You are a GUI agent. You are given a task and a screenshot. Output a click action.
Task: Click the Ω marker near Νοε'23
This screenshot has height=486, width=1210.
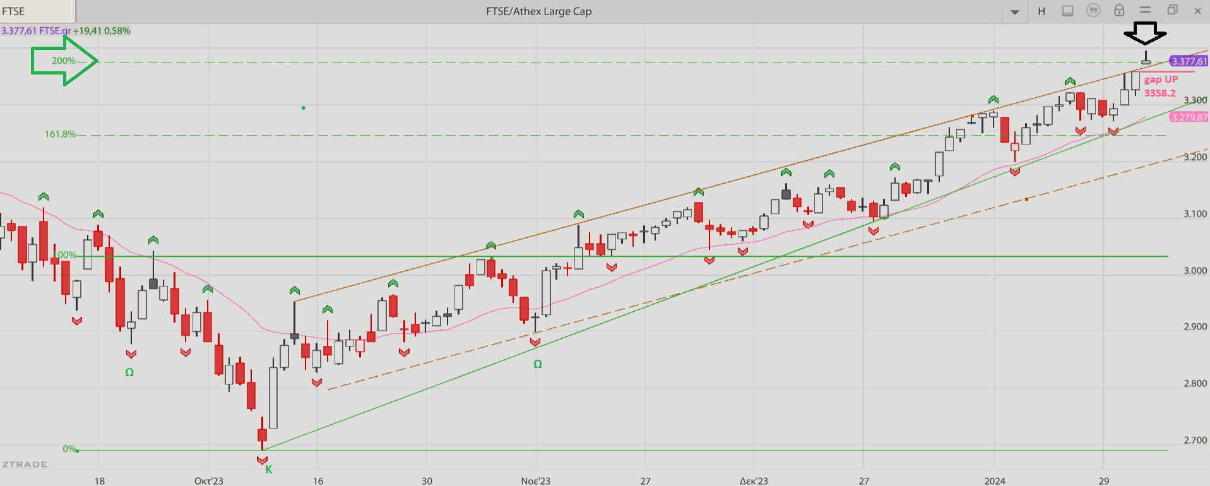[x=538, y=364]
